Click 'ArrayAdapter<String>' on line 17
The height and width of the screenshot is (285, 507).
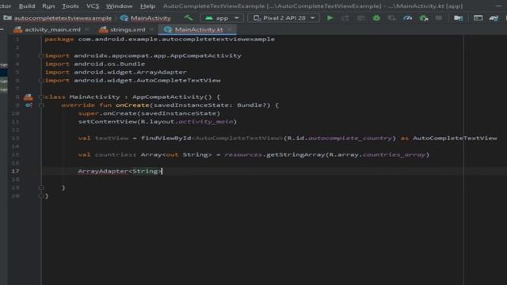(120, 171)
